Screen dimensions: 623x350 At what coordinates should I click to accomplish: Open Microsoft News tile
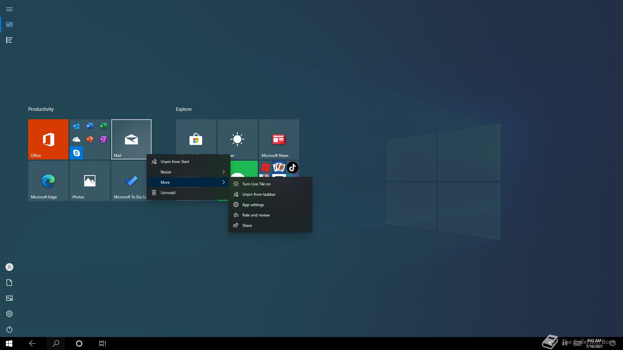click(x=279, y=139)
